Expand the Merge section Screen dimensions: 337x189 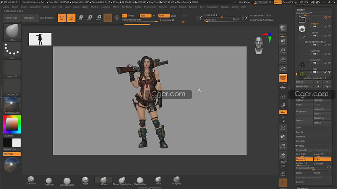[299, 132]
